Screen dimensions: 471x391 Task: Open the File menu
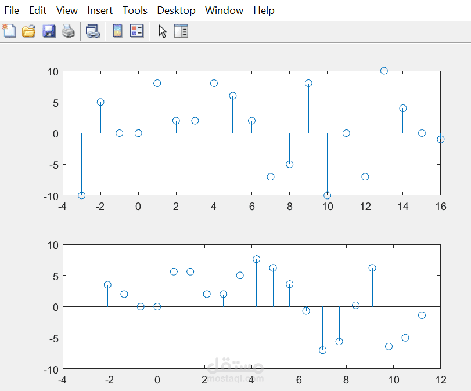[x=12, y=10]
